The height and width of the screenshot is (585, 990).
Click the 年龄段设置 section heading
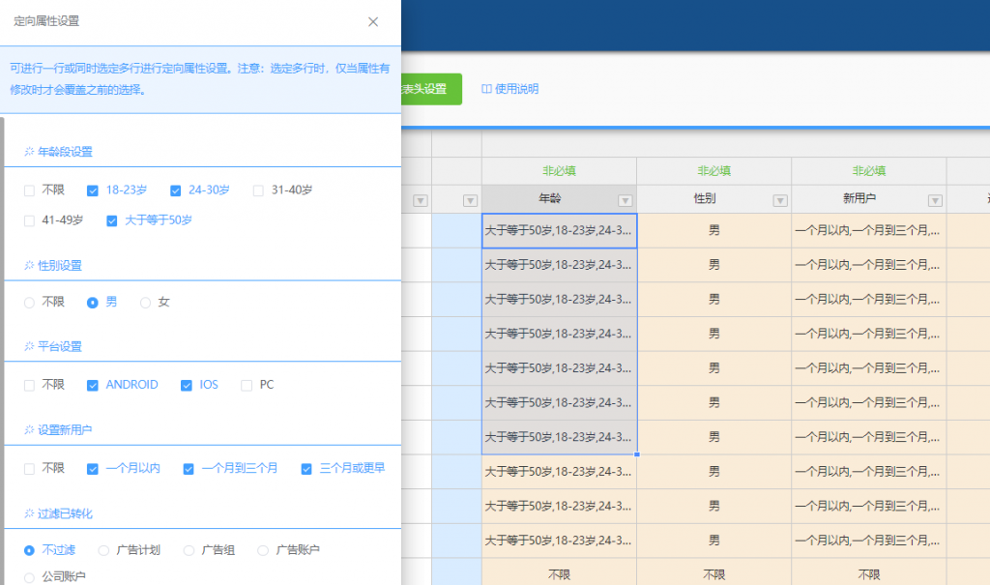[x=65, y=152]
